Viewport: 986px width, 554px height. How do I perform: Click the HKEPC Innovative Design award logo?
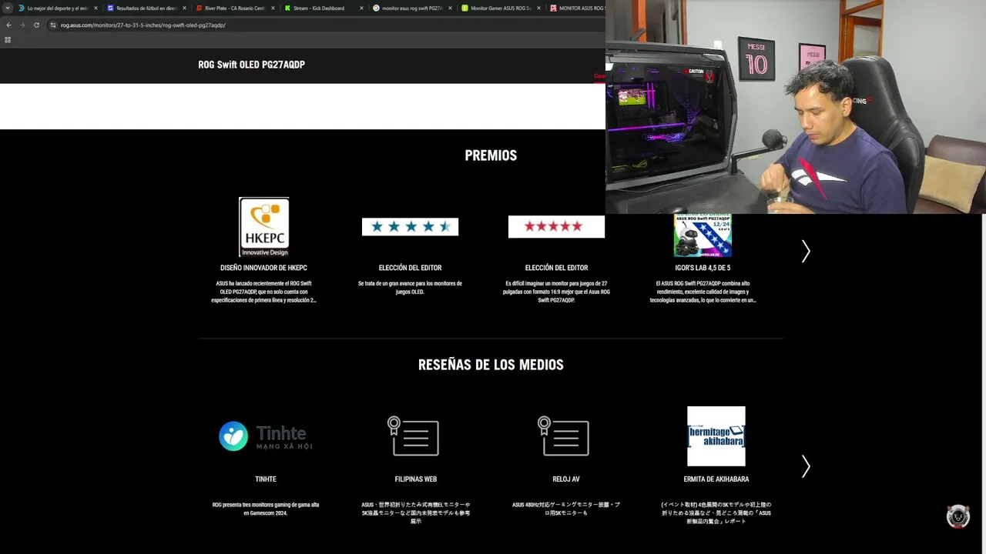pos(263,227)
